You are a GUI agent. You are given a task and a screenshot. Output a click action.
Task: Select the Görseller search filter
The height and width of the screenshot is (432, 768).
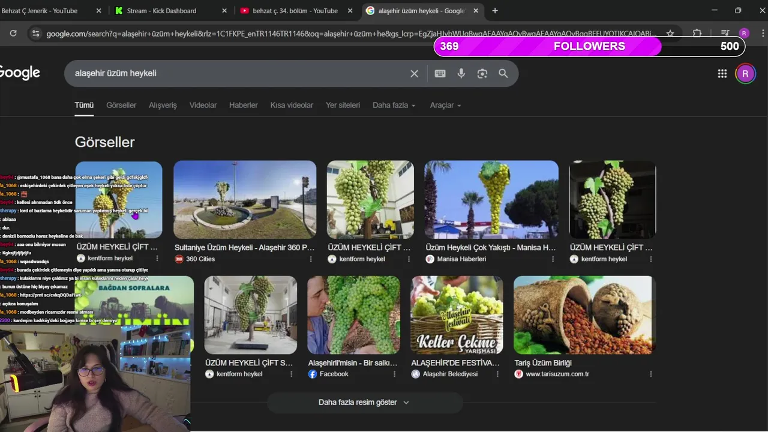coord(121,105)
